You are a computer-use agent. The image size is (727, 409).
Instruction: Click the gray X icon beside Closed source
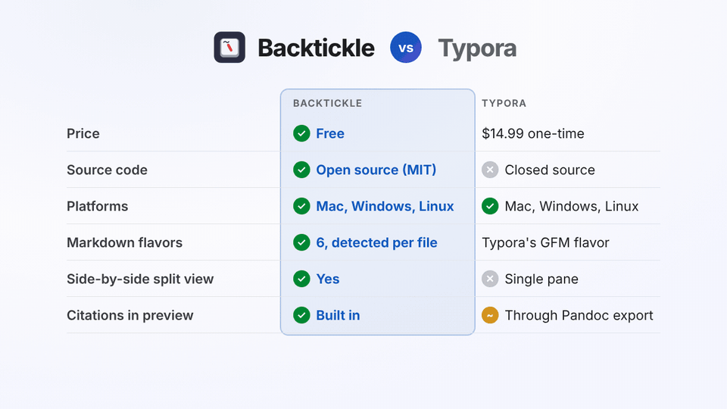pos(490,170)
